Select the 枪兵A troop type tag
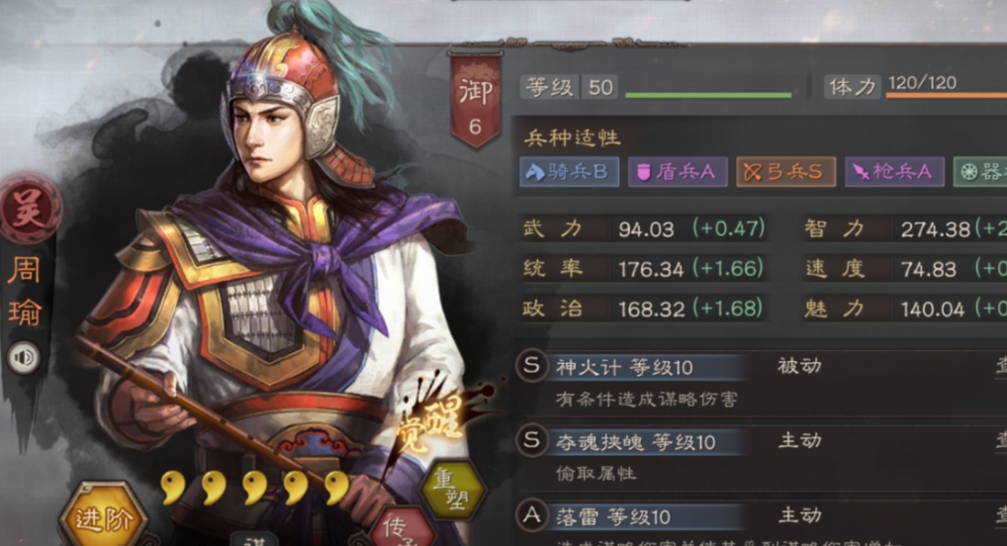 coord(894,171)
